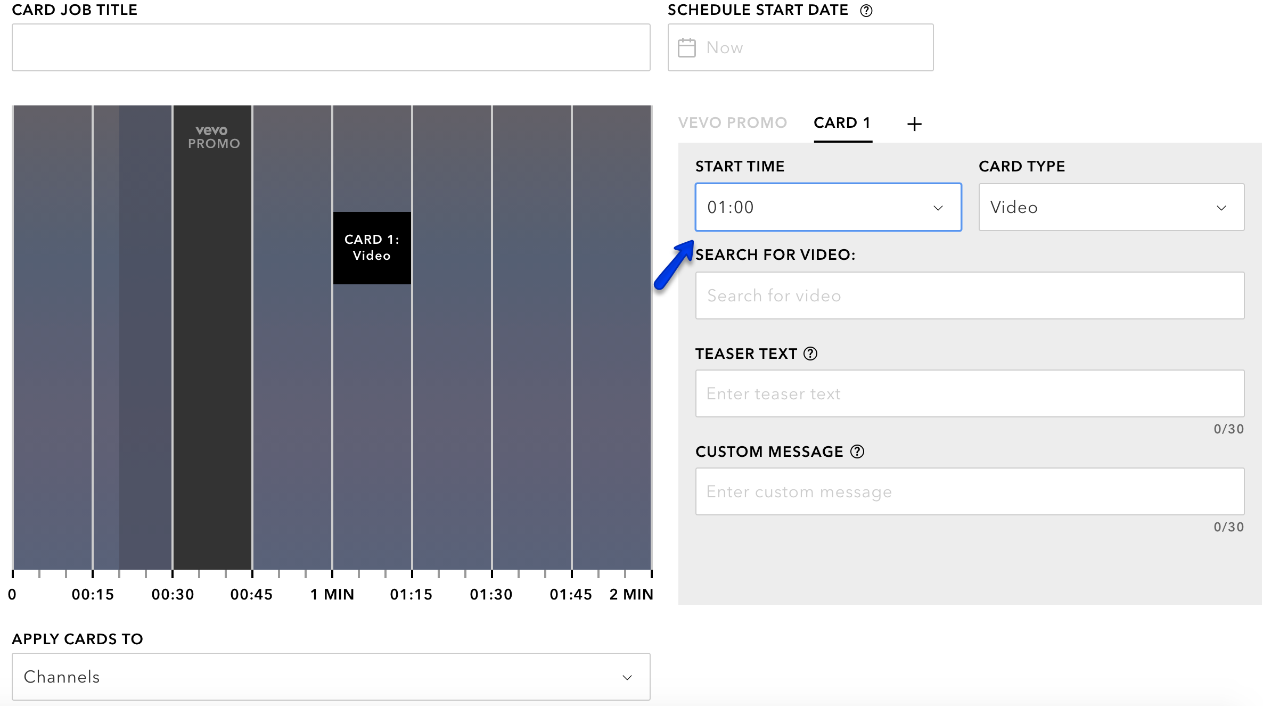The height and width of the screenshot is (706, 1263).
Task: Click the Search for video field
Action: (x=970, y=295)
